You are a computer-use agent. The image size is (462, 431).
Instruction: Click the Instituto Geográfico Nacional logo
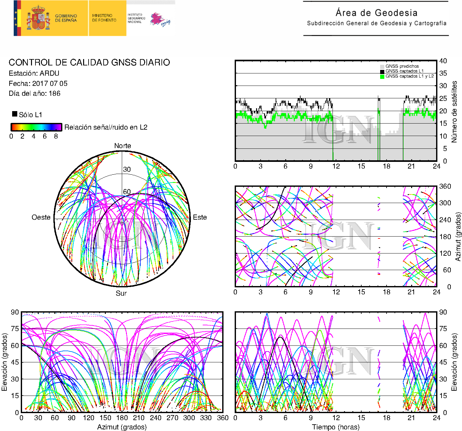click(x=136, y=18)
